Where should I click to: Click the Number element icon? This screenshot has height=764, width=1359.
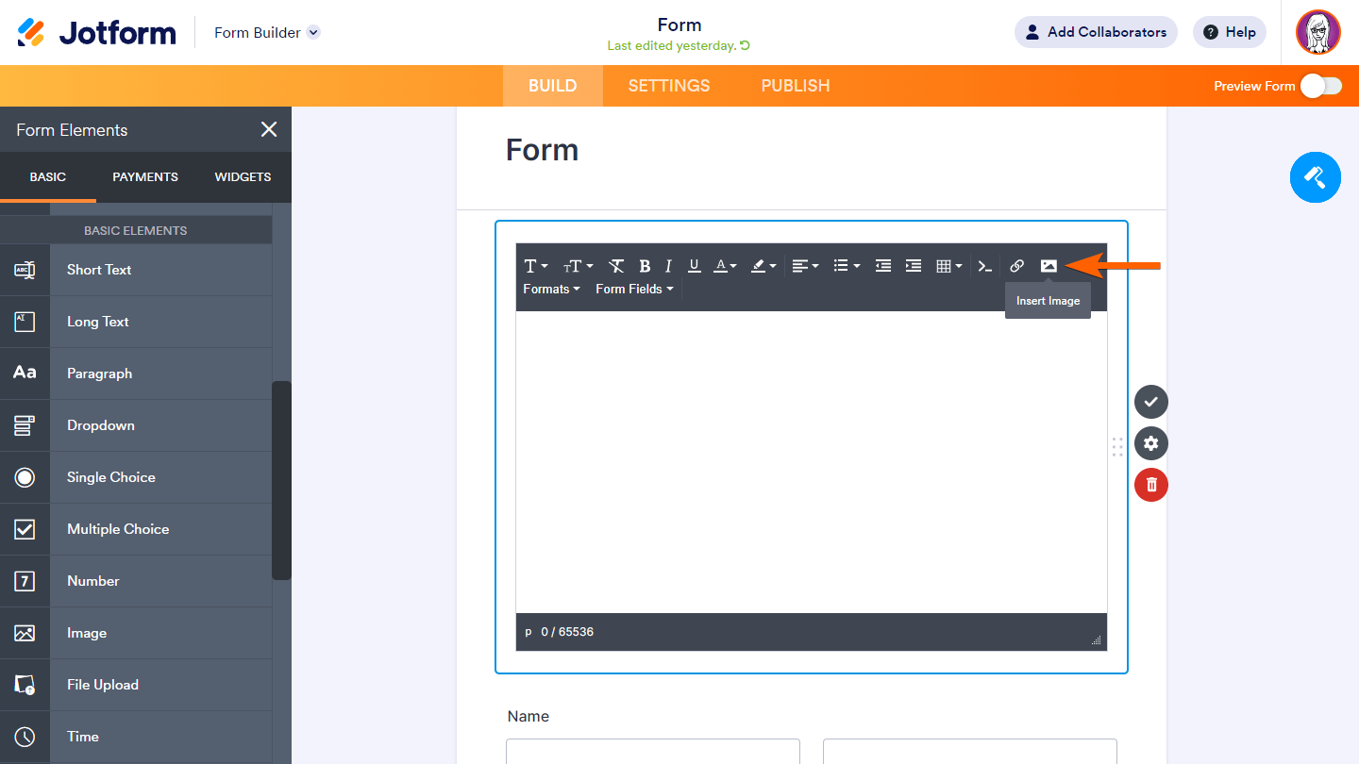25,581
